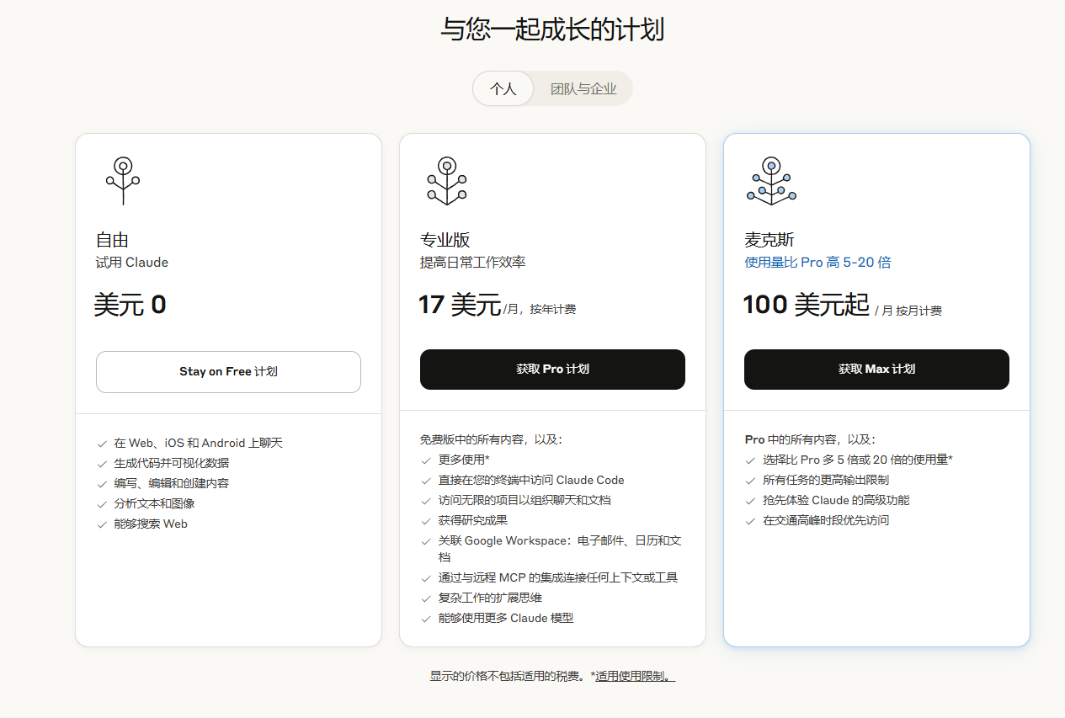This screenshot has height=718, width=1065.
Task: Click the blue subtitle 使用量比 Pro 高 5-20 倍
Action: pos(817,263)
